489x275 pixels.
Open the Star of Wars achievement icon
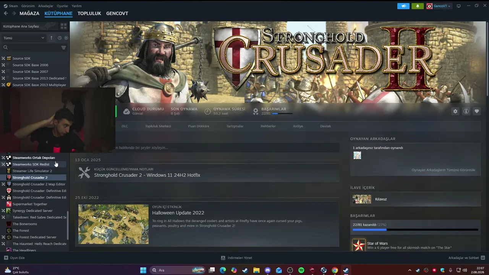(359, 245)
